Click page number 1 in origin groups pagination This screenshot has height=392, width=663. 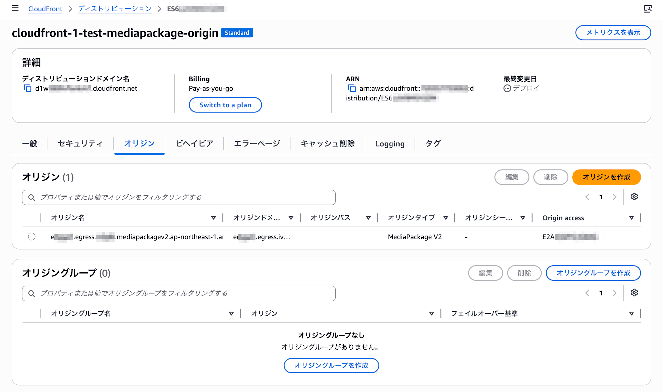(601, 293)
